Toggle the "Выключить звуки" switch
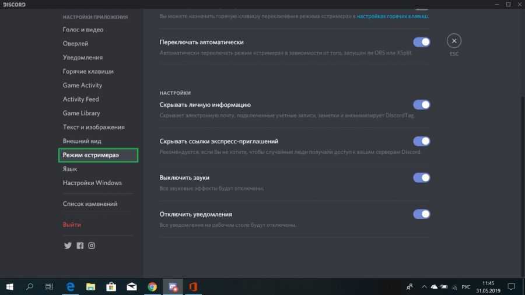The image size is (525, 295). pyautogui.click(x=421, y=177)
